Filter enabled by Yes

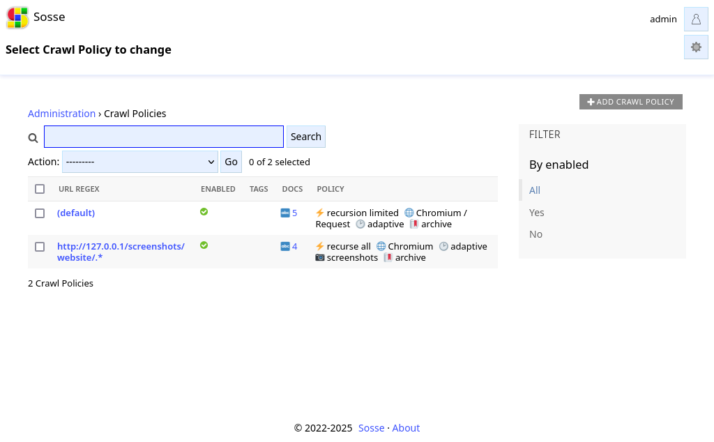(536, 213)
